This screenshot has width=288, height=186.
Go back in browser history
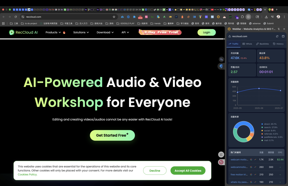[4, 17]
